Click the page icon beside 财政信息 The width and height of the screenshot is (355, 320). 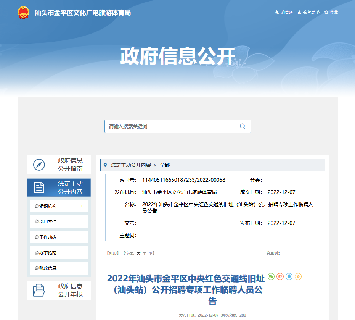[x=37, y=268]
